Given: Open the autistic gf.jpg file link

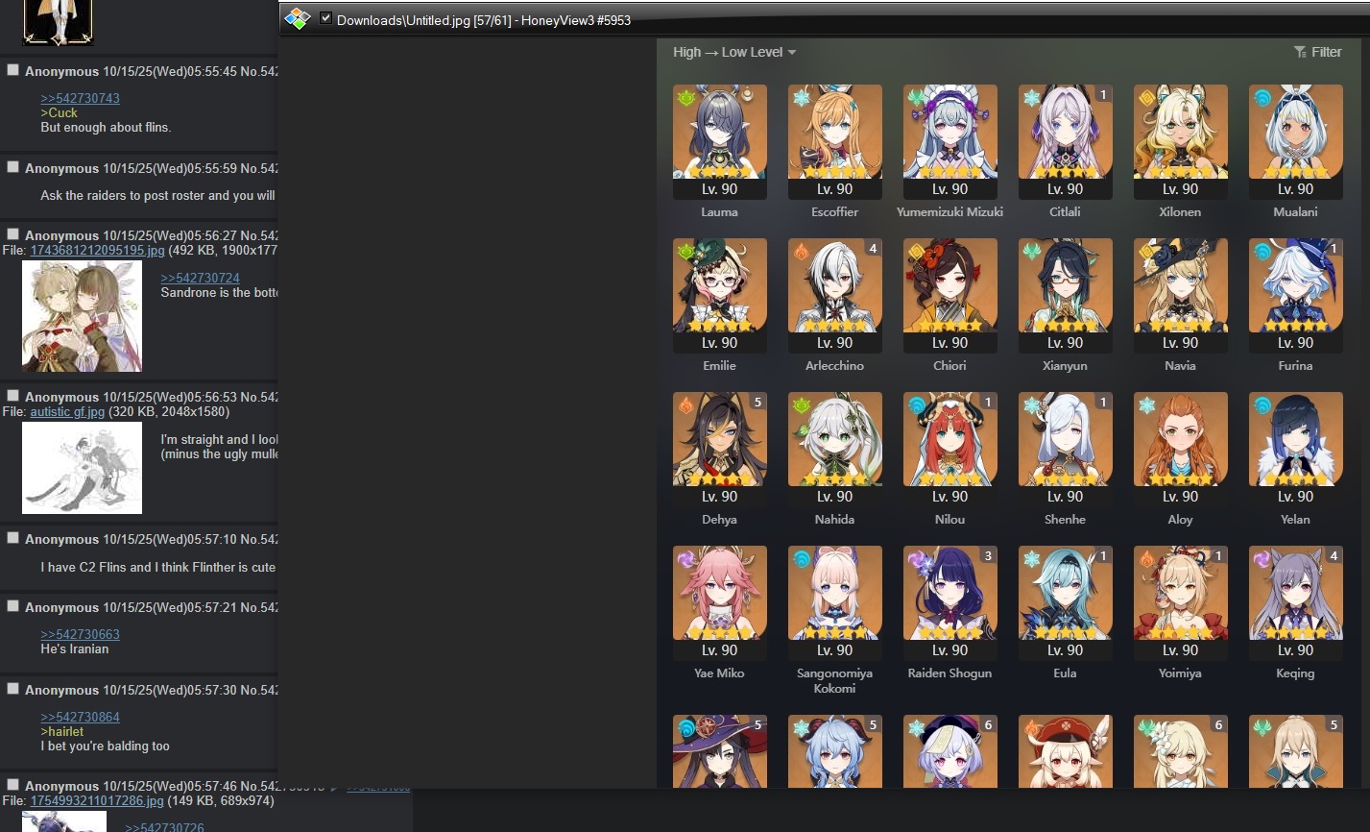Looking at the screenshot, I should pyautogui.click(x=67, y=411).
